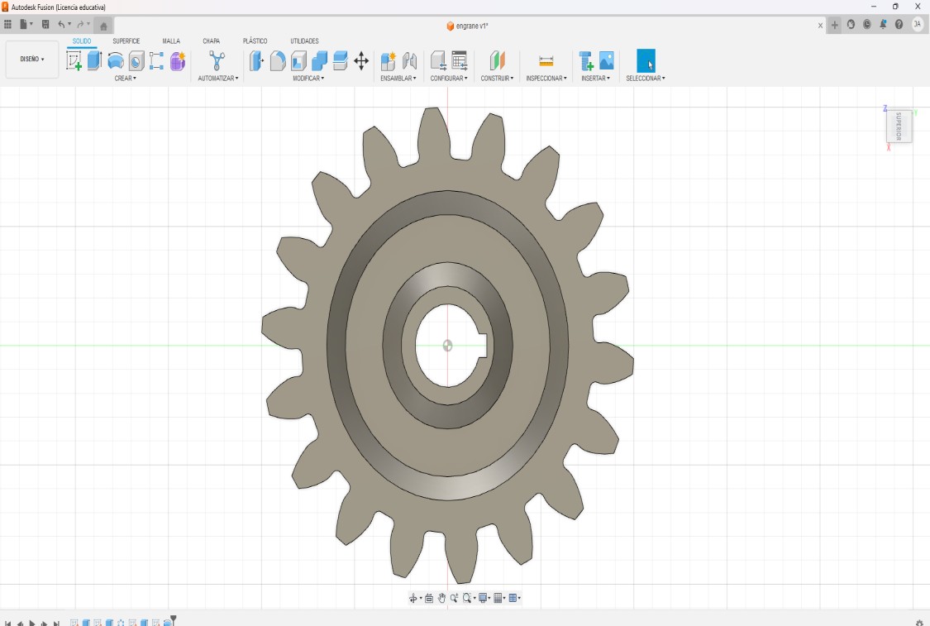
Task: Select the Rectangular Pattern tool
Action: [x=156, y=60]
